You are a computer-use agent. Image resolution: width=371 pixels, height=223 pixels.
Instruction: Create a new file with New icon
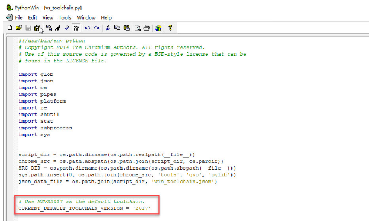tap(10, 28)
